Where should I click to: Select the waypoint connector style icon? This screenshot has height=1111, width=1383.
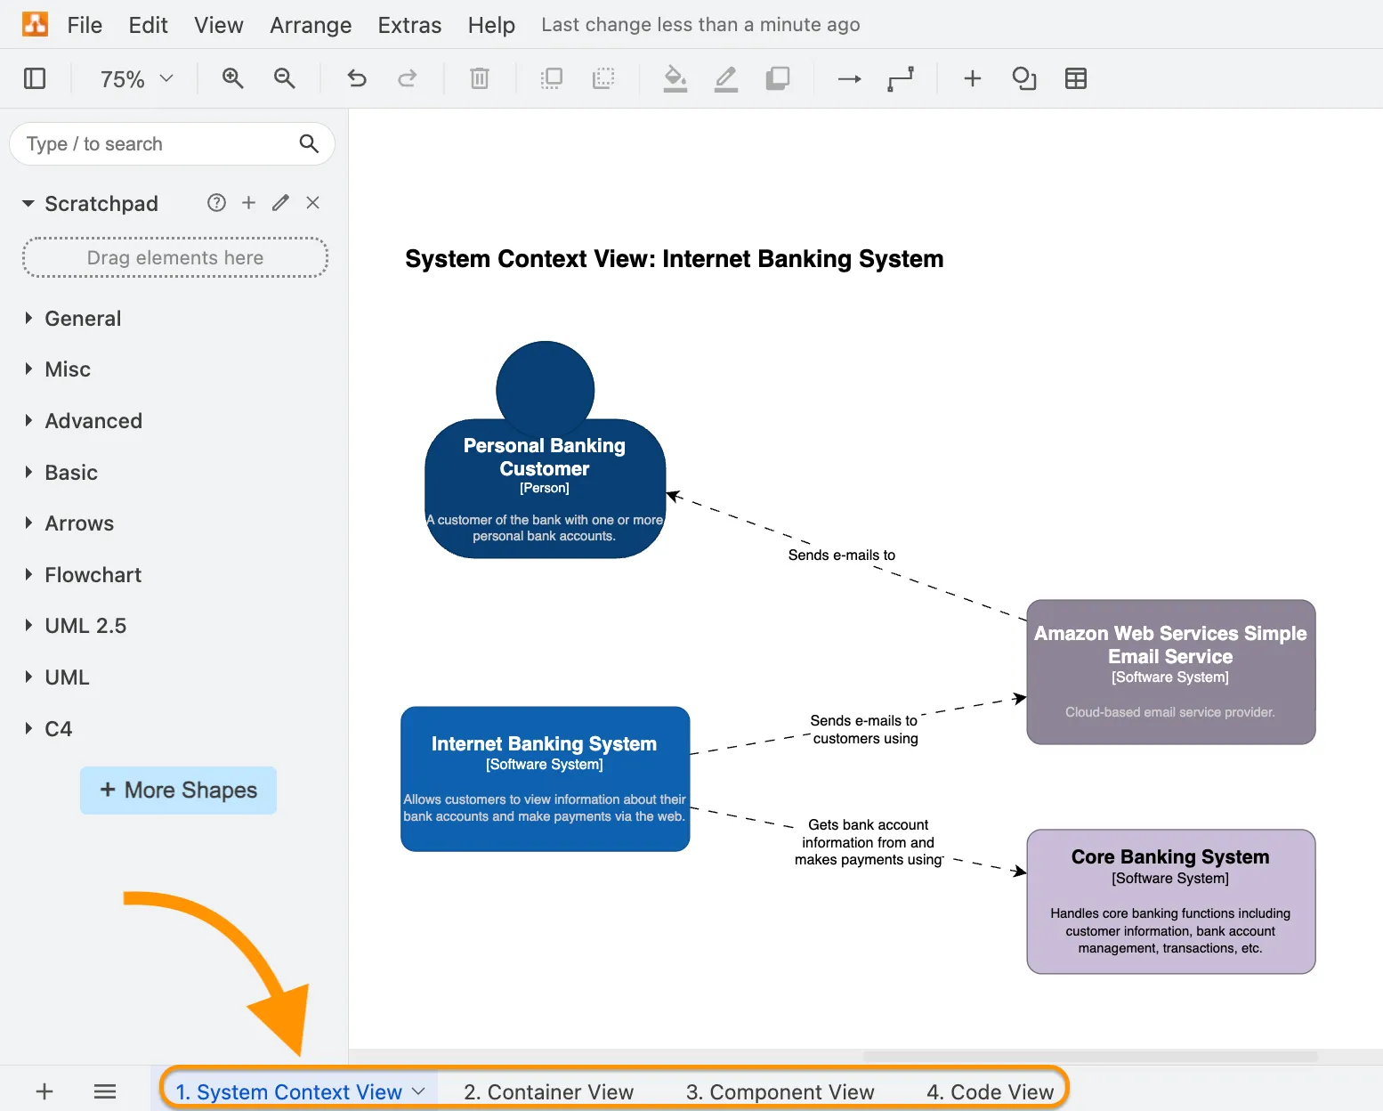point(901,78)
